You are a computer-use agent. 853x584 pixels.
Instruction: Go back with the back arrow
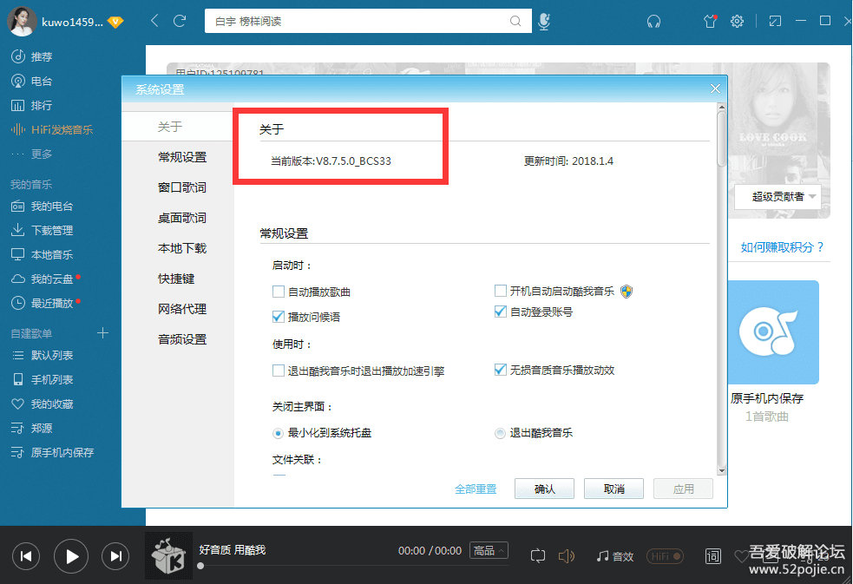click(x=154, y=21)
